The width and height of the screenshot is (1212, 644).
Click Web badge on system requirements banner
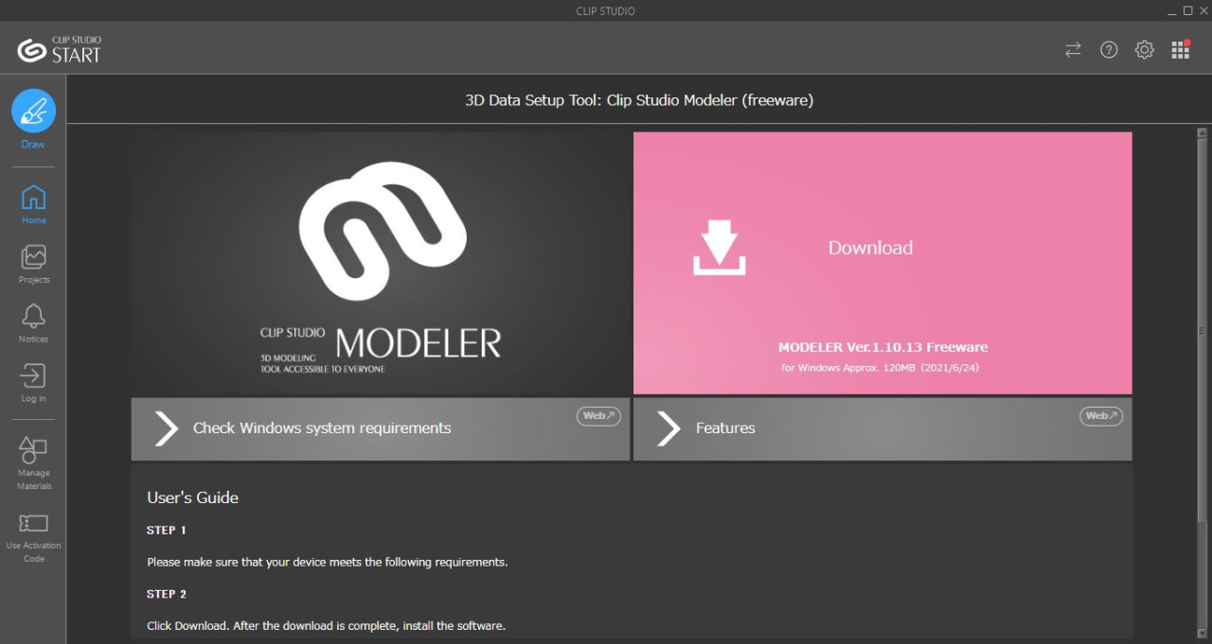pos(598,416)
